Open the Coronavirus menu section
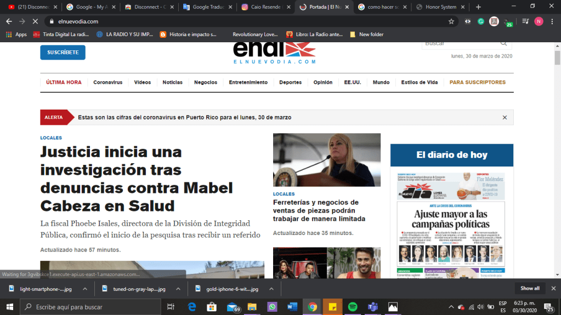561x315 pixels. tap(107, 82)
